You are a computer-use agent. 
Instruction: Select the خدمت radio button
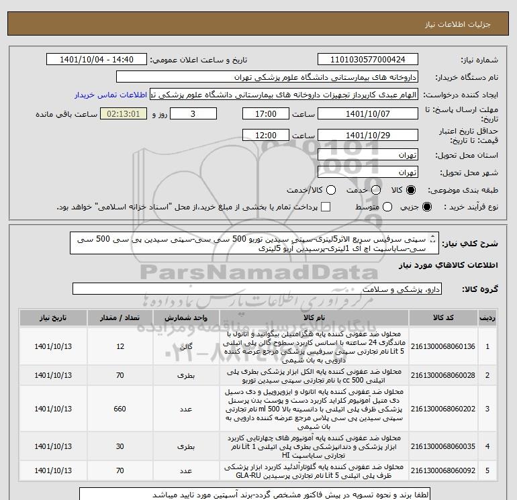(376, 190)
